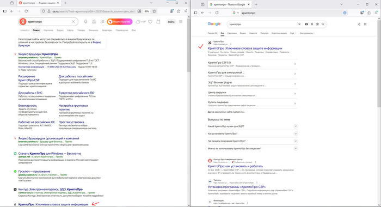381x207 pixels.
Task: Select the Yandex 'Видео' tab
Action: (x=60, y=31)
